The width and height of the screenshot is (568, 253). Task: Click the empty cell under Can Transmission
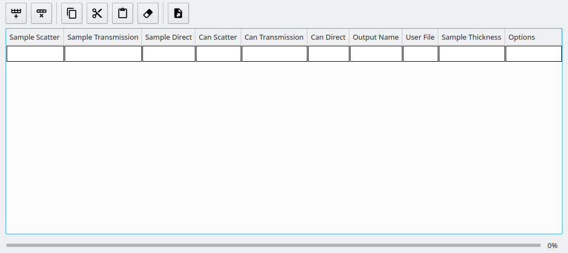click(x=274, y=53)
